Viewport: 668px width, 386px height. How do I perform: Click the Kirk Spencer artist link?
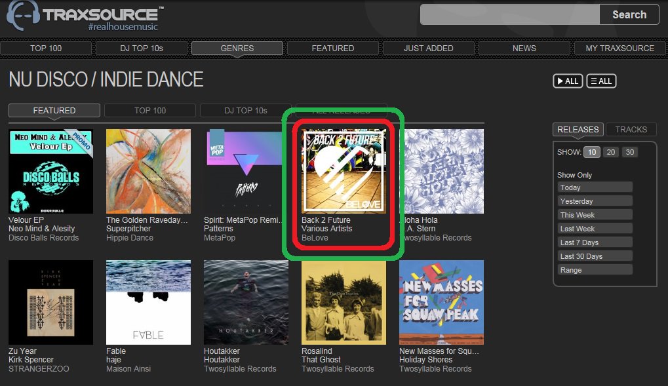pos(31,360)
